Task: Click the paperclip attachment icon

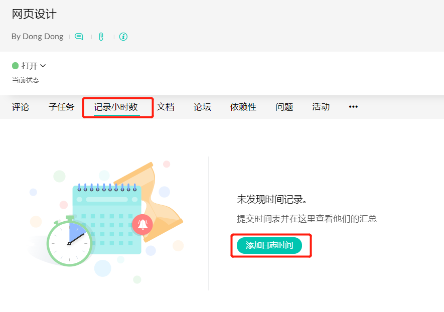Action: point(101,37)
